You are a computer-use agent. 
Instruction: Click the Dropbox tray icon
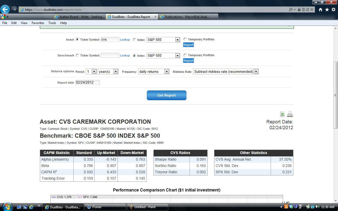click(291, 207)
